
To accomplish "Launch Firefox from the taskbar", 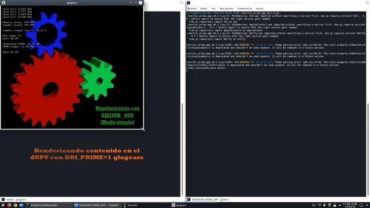I will point(9,205).
